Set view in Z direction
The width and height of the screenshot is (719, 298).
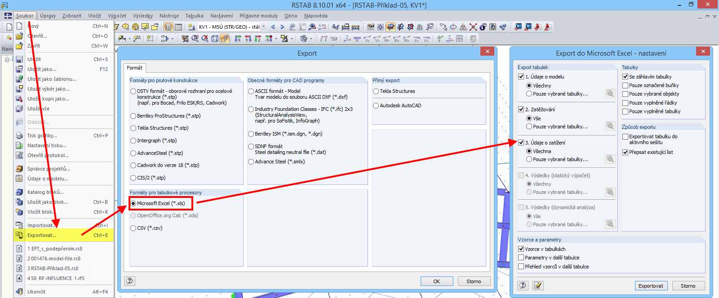[x=257, y=39]
